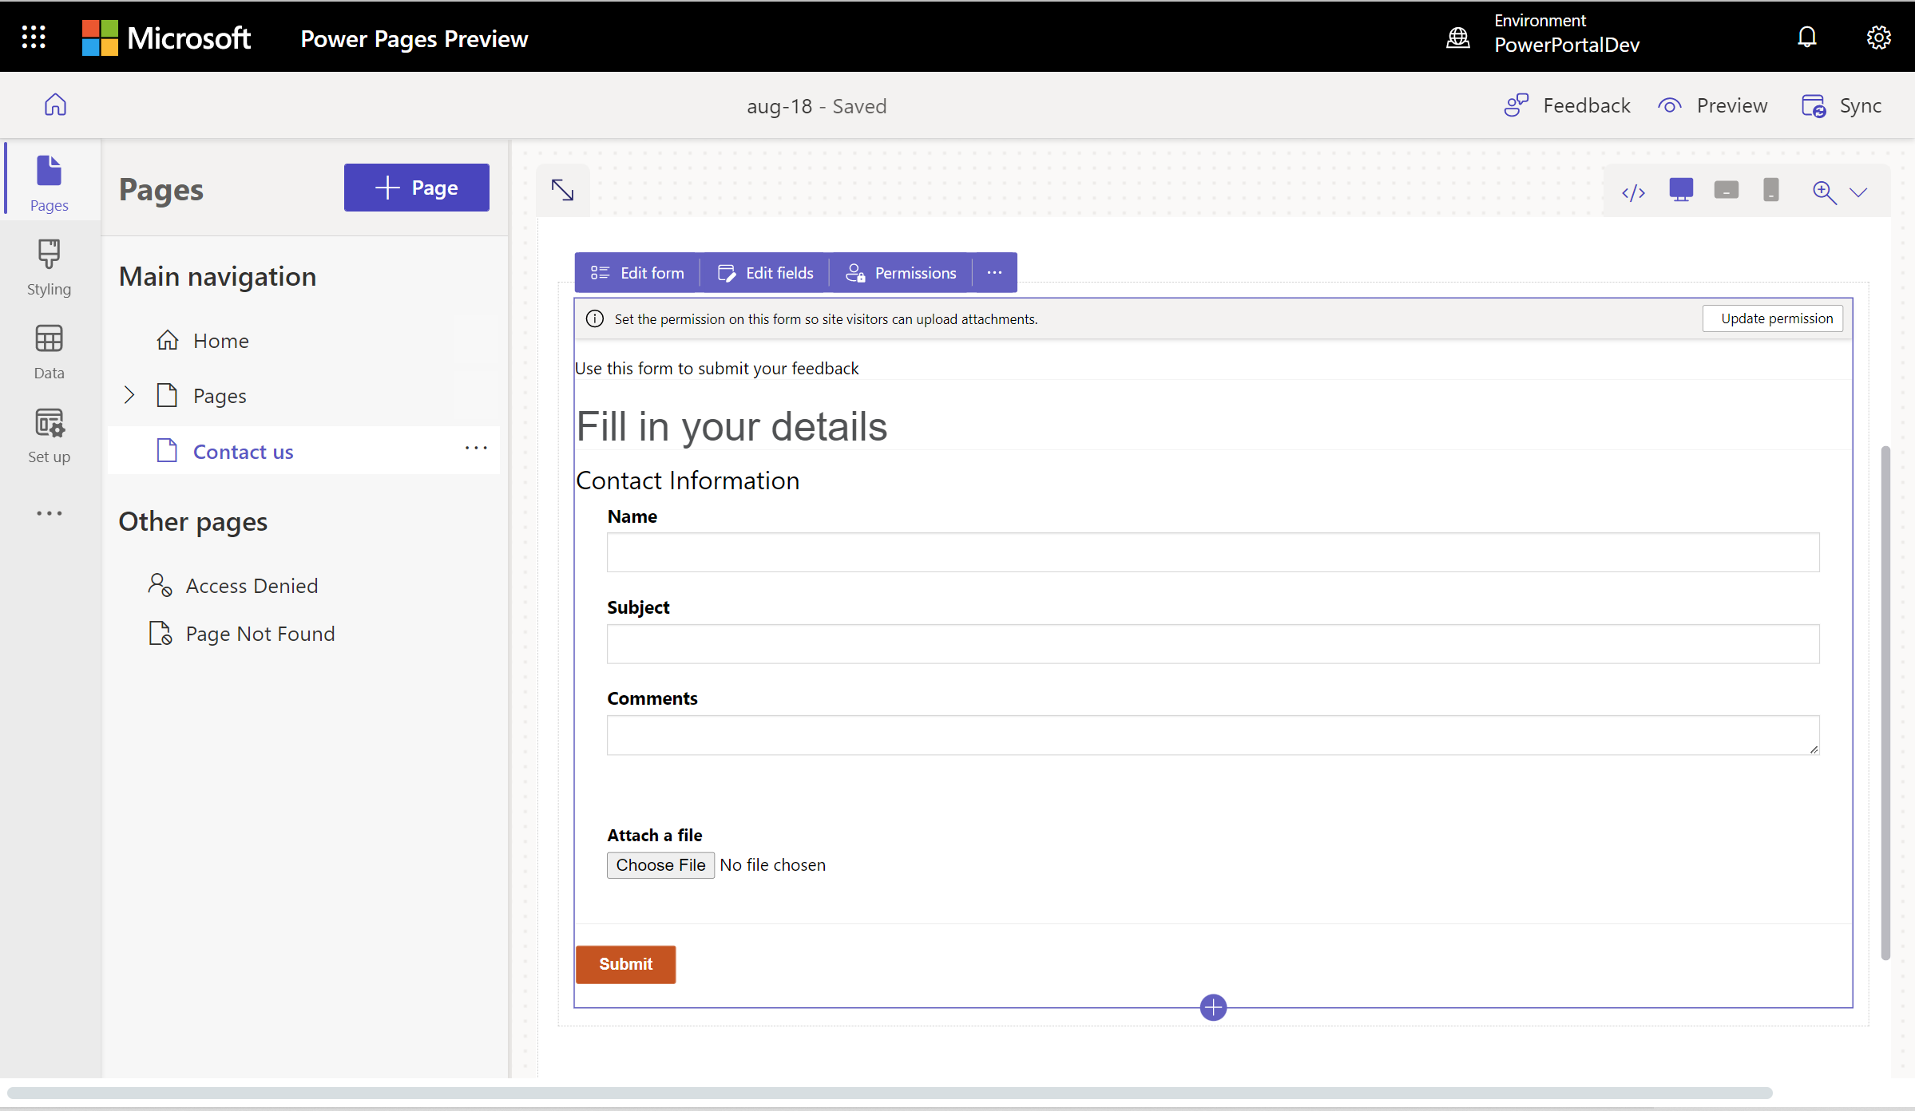This screenshot has height=1111, width=1915.
Task: Switch to tablet preview mode
Action: (x=1726, y=191)
